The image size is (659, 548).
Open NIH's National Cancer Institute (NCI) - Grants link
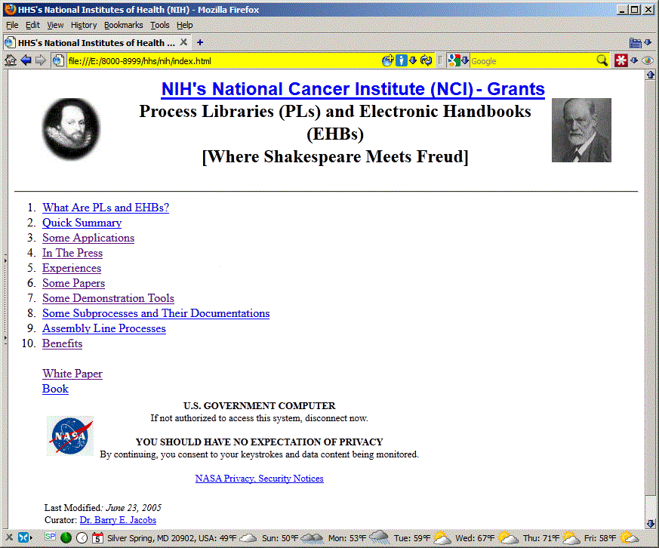point(353,89)
